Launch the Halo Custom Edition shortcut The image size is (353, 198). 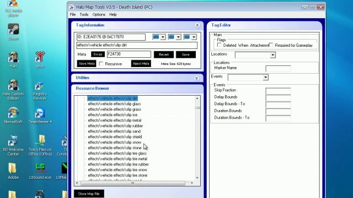click(13, 90)
